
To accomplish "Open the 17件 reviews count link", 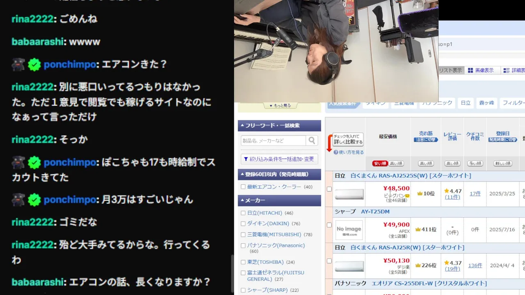I will point(475,193).
